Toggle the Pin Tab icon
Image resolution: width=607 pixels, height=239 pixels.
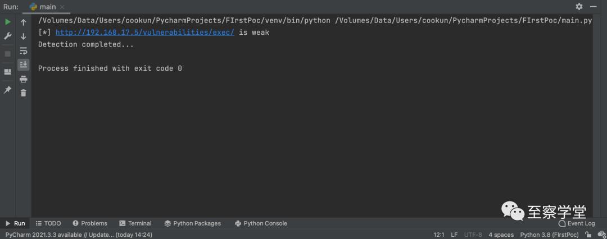[8, 90]
